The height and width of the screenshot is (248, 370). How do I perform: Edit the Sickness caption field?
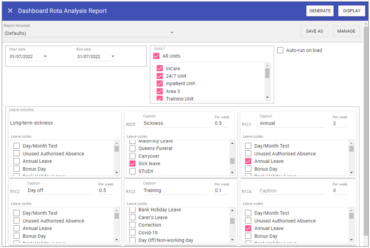[x=175, y=123]
